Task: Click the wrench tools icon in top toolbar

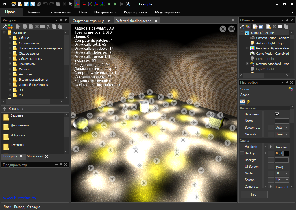Action: tap(128, 4)
